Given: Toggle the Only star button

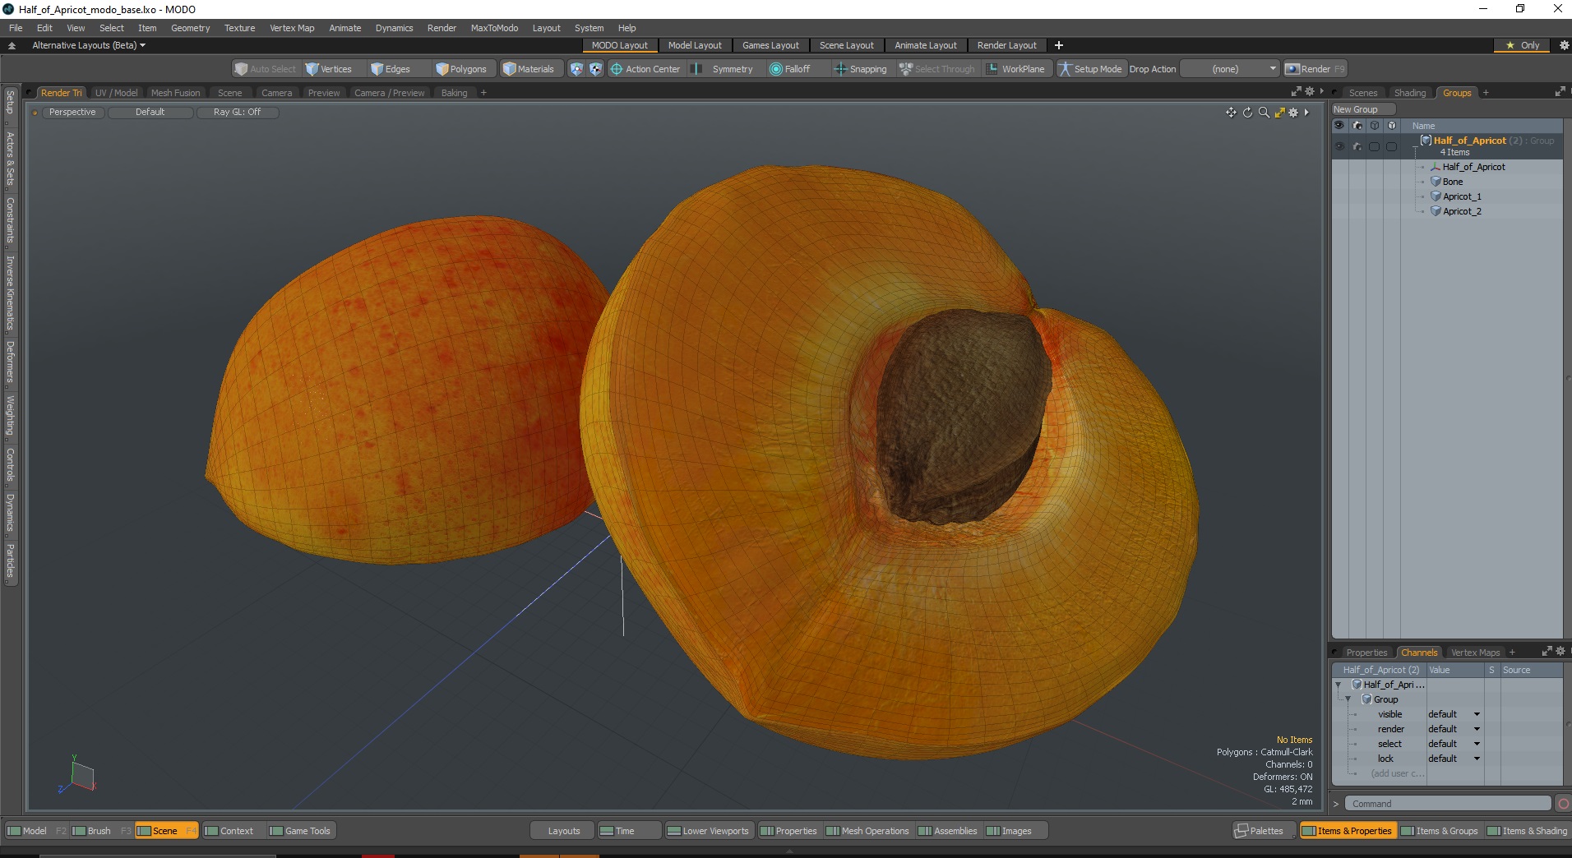Looking at the screenshot, I should [1522, 45].
